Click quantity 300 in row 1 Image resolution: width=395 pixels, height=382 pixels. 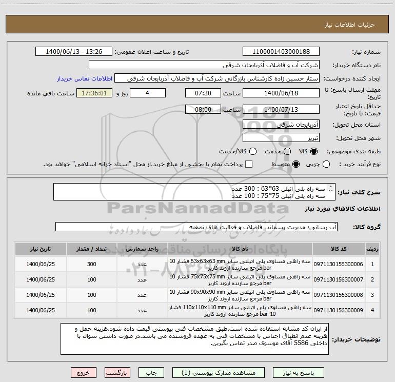point(92,264)
